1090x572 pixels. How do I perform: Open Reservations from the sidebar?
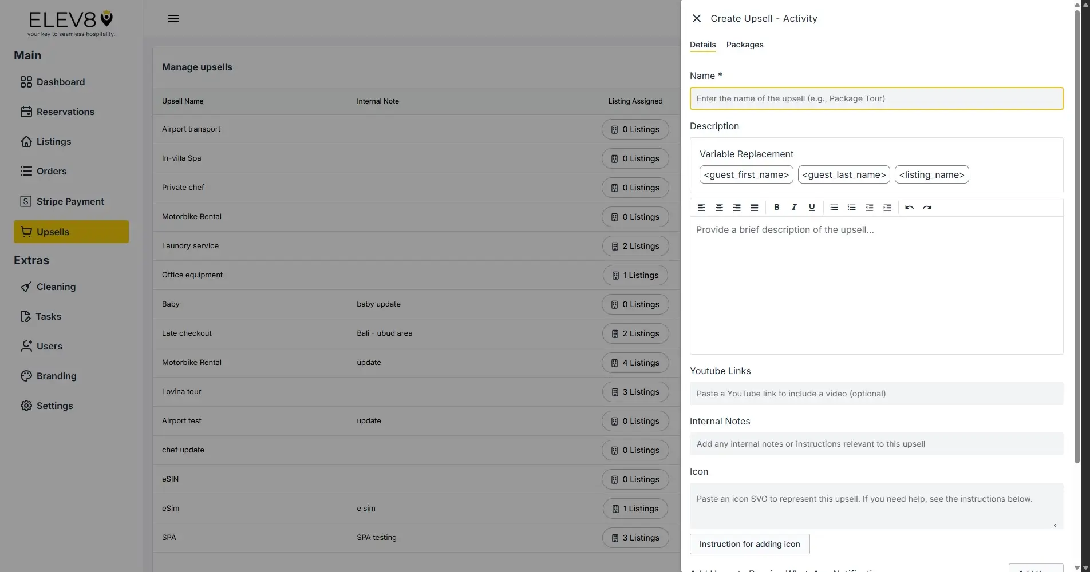coord(66,112)
